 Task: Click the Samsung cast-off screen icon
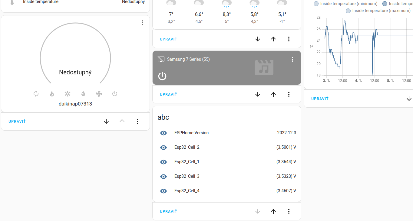click(x=161, y=59)
